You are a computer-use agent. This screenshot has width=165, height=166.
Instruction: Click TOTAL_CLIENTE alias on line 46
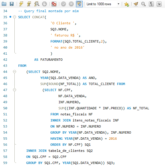pos(102,84)
